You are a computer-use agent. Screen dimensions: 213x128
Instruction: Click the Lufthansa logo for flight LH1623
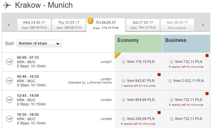[x=9, y=100]
